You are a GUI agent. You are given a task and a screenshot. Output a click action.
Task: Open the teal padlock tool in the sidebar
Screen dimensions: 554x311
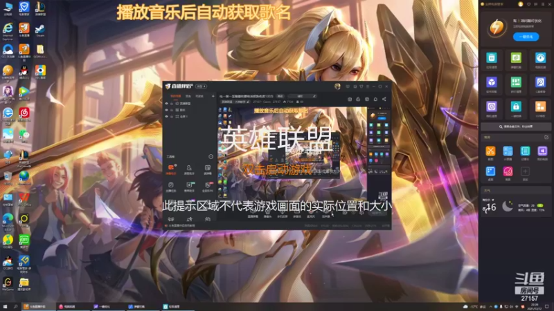[x=516, y=109]
